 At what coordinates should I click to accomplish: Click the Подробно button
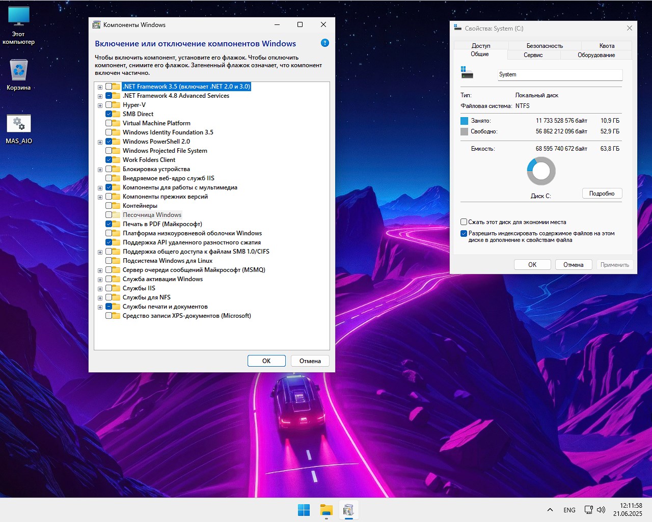(x=602, y=193)
